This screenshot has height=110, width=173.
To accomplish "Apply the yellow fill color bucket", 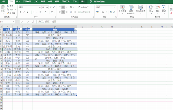I will 40,12.
